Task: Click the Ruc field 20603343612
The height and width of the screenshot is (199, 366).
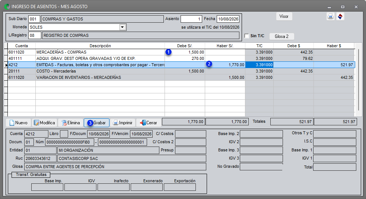Action: (40, 158)
